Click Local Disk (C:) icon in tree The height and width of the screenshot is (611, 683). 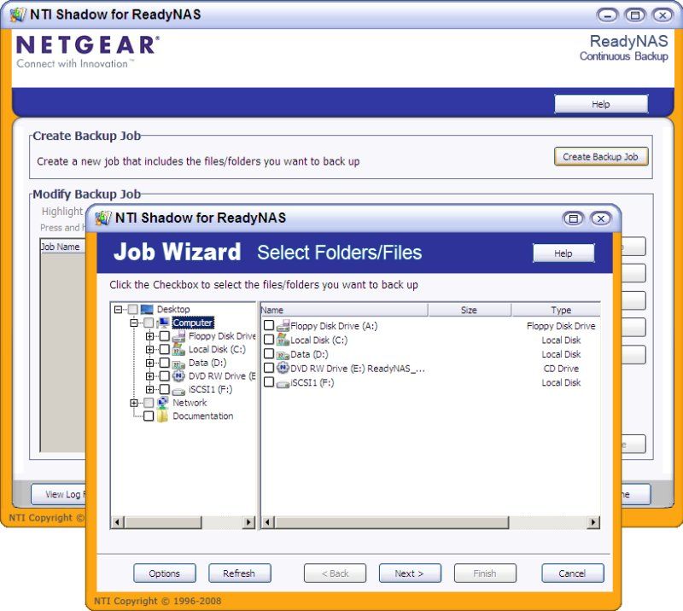(178, 349)
